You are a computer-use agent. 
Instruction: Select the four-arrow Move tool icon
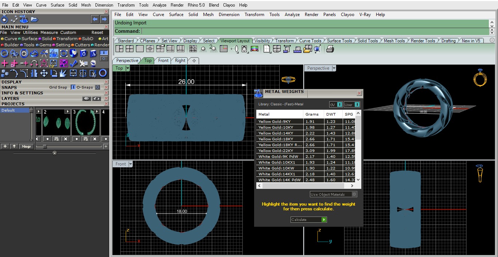pos(44,73)
